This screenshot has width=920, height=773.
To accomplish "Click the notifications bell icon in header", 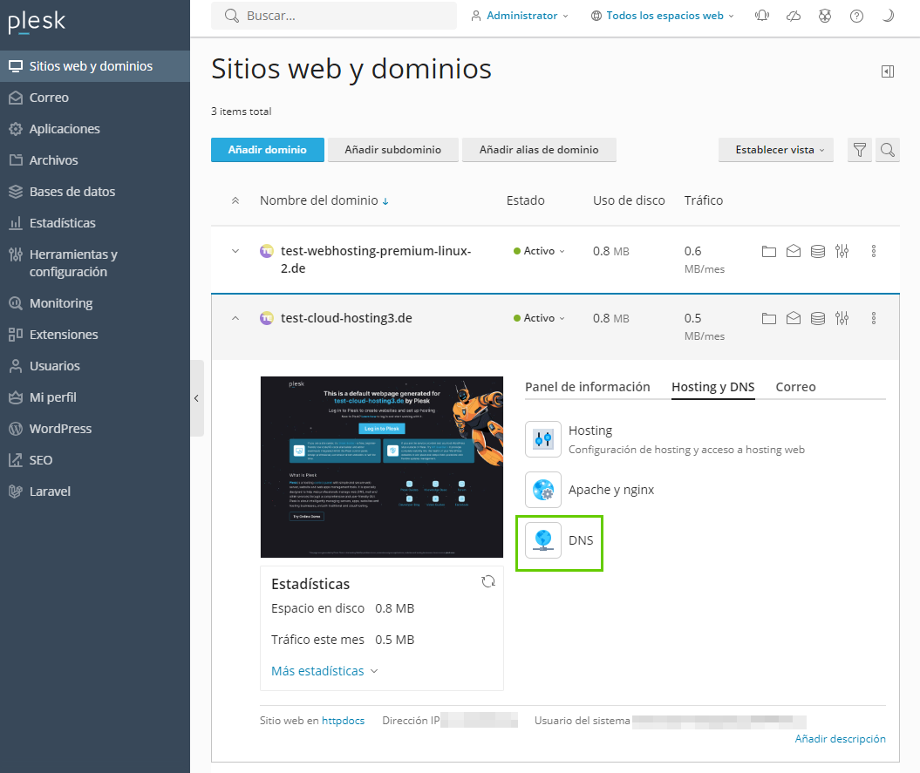I will point(761,16).
